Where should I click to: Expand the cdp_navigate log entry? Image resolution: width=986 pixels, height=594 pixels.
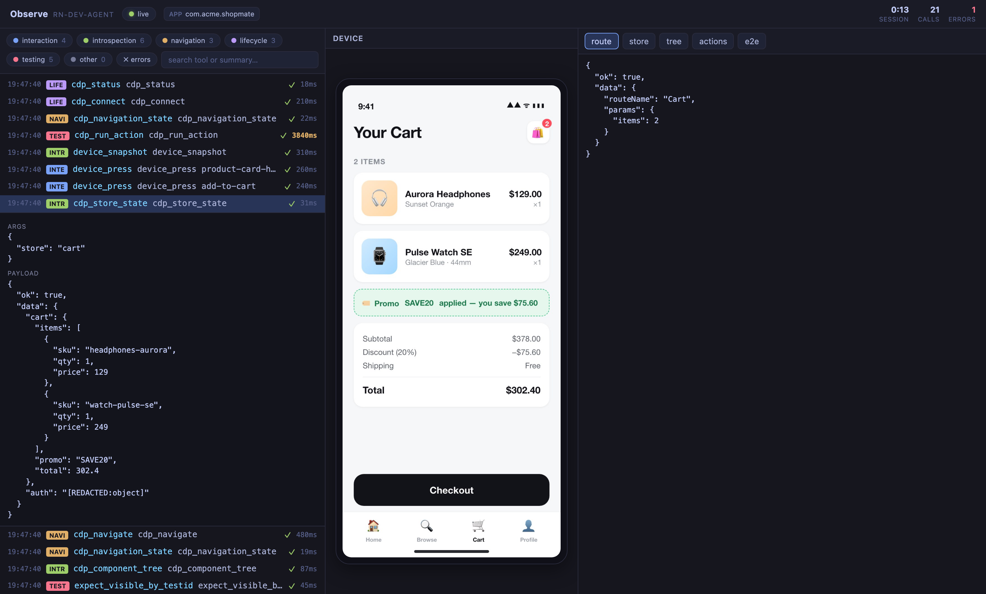[x=162, y=535]
